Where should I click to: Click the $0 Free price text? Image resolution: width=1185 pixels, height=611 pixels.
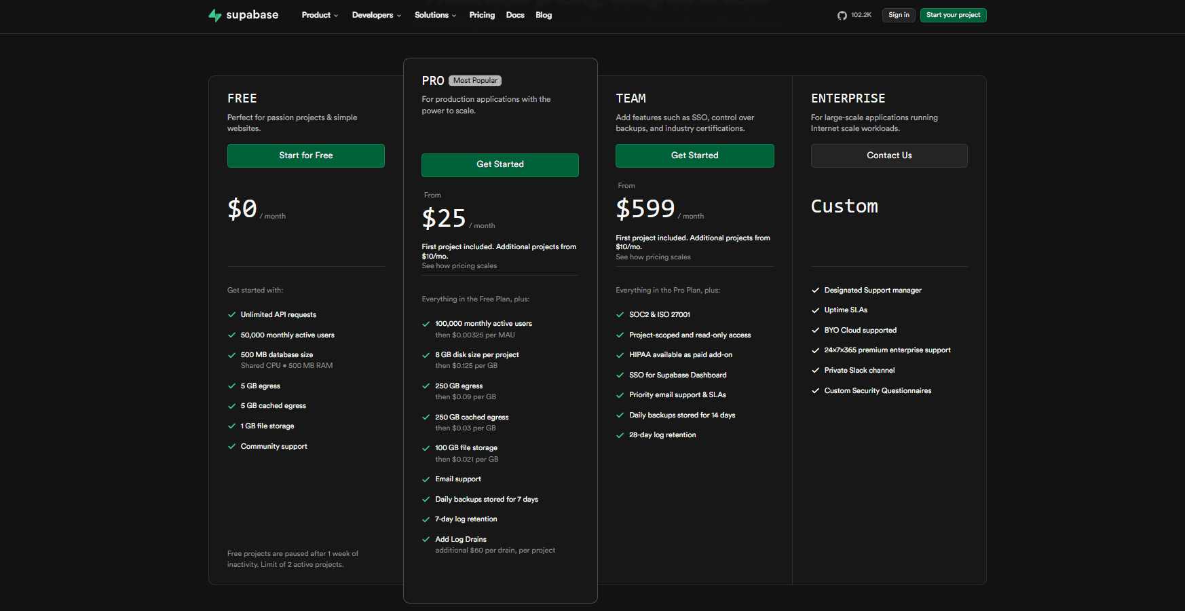[242, 208]
